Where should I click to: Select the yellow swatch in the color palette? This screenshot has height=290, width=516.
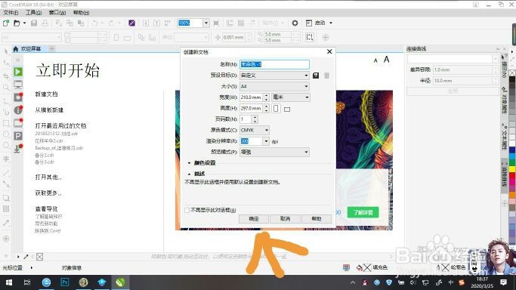[x=512, y=169]
